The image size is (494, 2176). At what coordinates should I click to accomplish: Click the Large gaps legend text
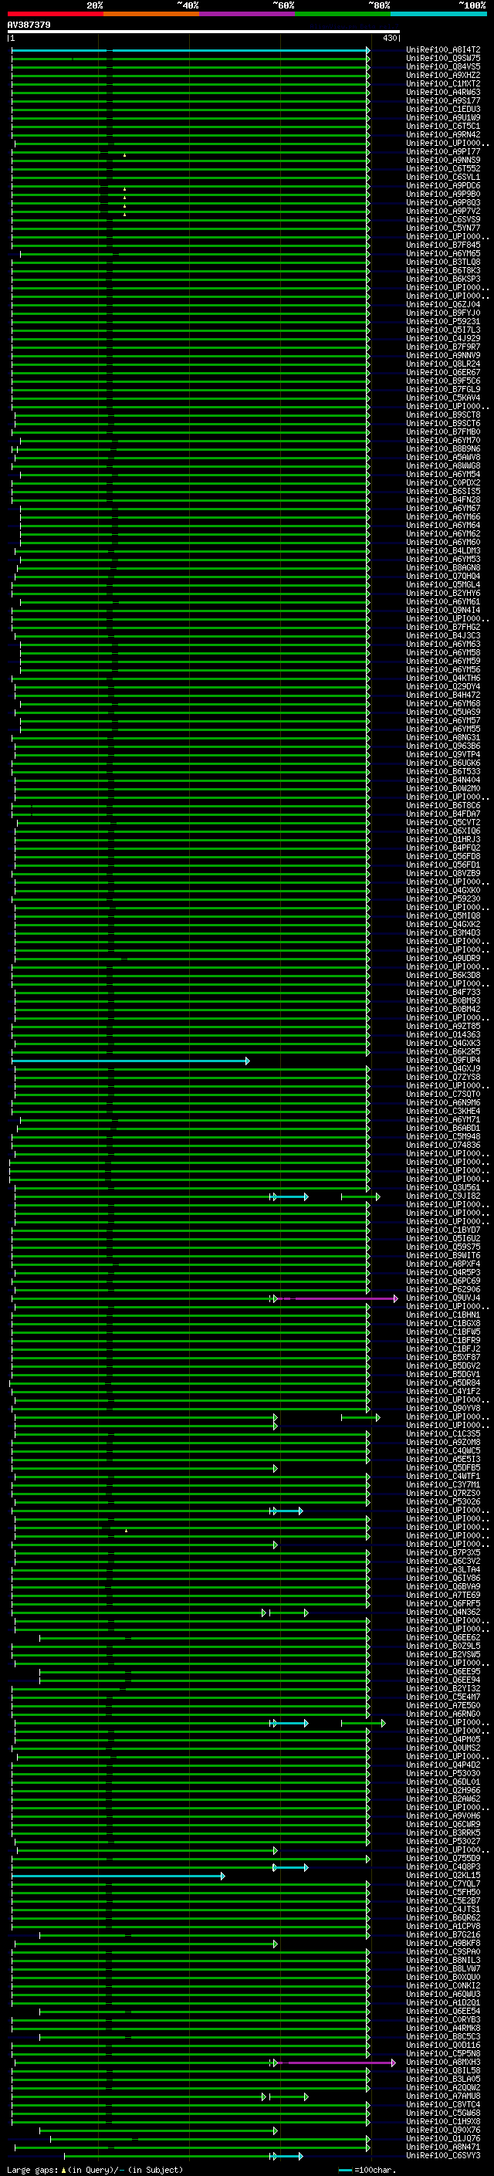[x=95, y=2170]
